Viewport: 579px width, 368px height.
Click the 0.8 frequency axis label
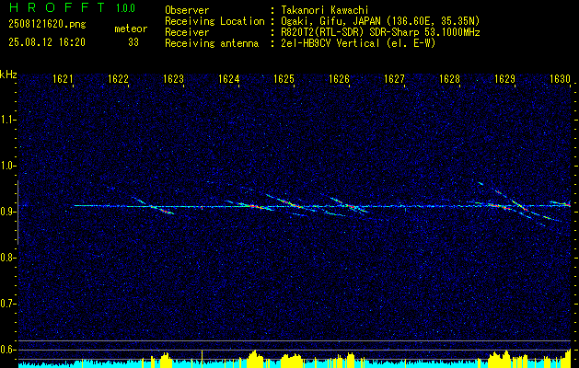point(6,258)
